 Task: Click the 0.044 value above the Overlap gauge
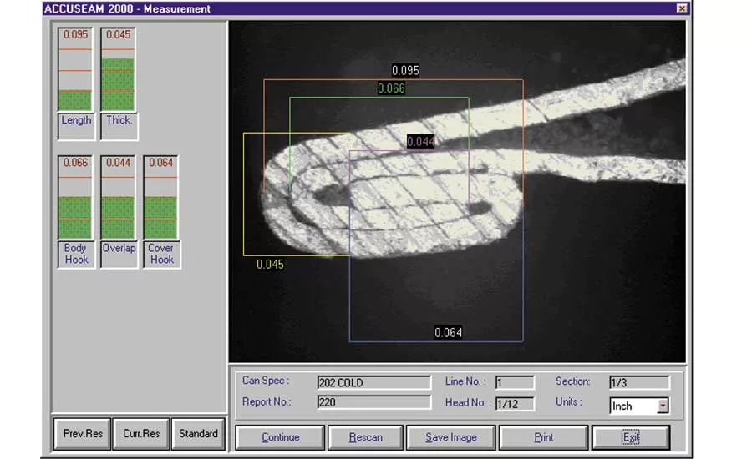118,163
